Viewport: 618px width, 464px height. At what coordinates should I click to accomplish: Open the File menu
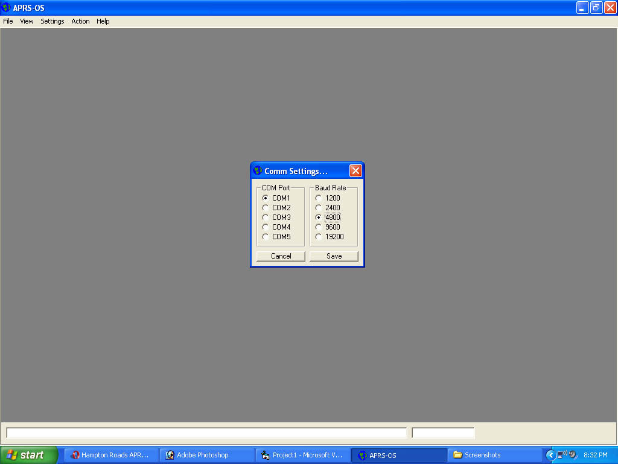point(8,21)
